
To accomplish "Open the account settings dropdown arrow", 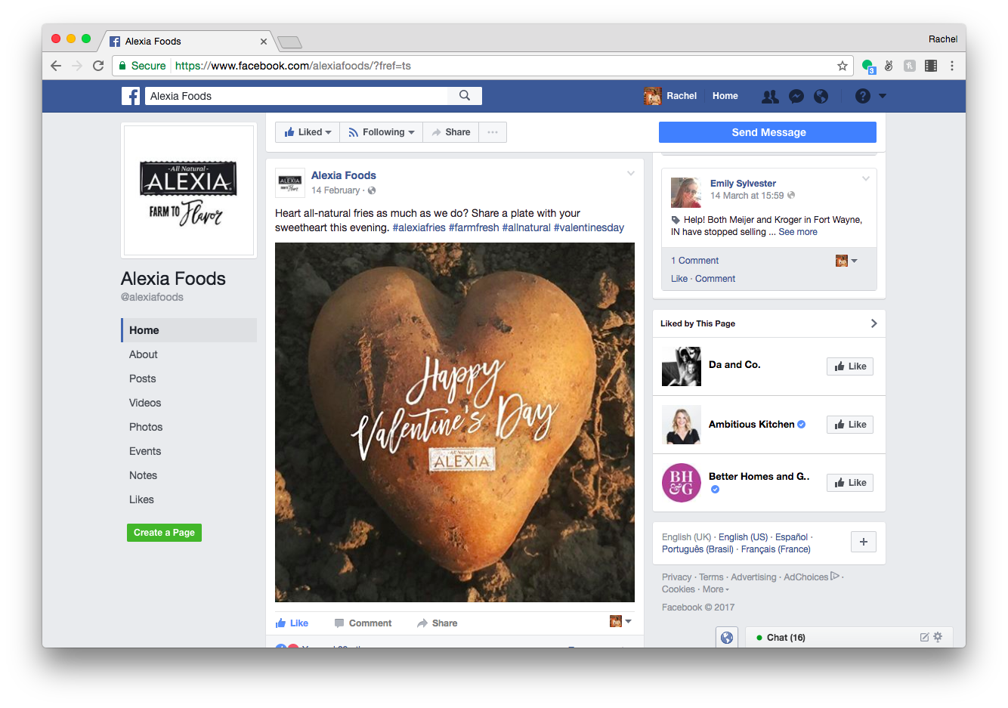I will pos(883,96).
